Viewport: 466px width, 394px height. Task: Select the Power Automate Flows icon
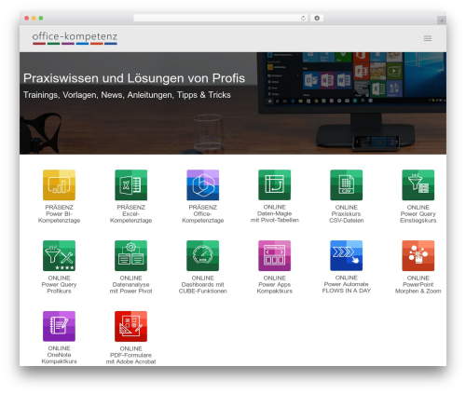[x=346, y=255]
